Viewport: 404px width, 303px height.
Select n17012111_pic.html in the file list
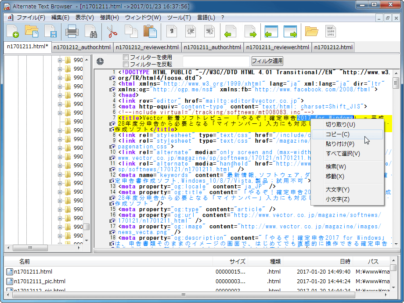click(40, 281)
